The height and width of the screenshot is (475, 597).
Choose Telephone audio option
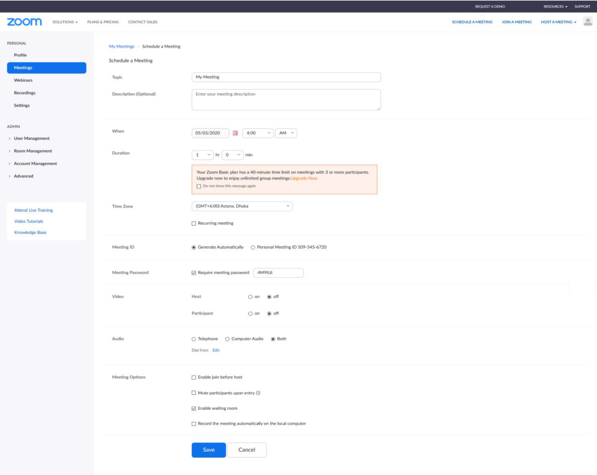point(194,339)
